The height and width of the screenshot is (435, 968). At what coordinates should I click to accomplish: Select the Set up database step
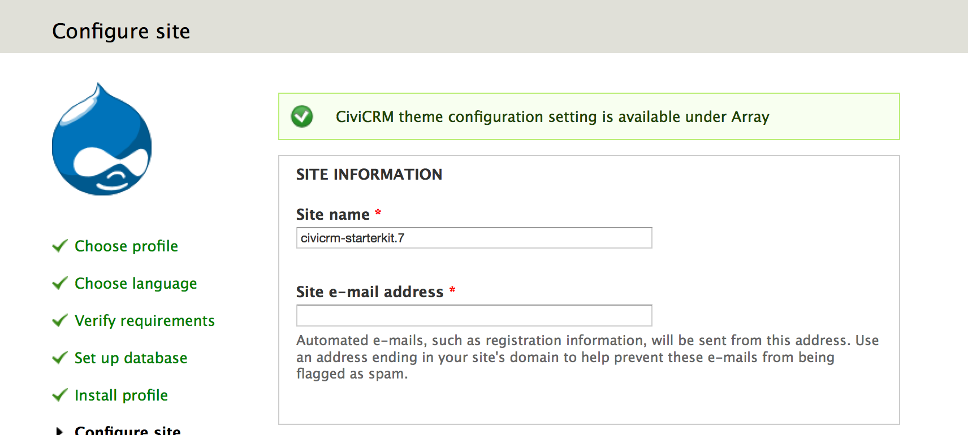tap(131, 358)
